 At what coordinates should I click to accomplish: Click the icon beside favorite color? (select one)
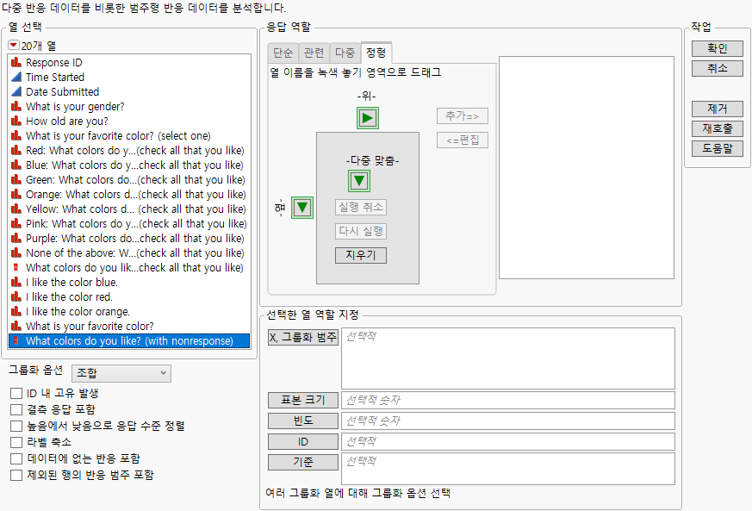tap(16, 135)
